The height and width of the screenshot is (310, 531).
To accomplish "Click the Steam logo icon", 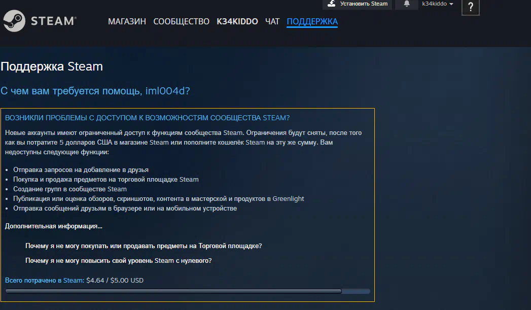I will click(14, 21).
